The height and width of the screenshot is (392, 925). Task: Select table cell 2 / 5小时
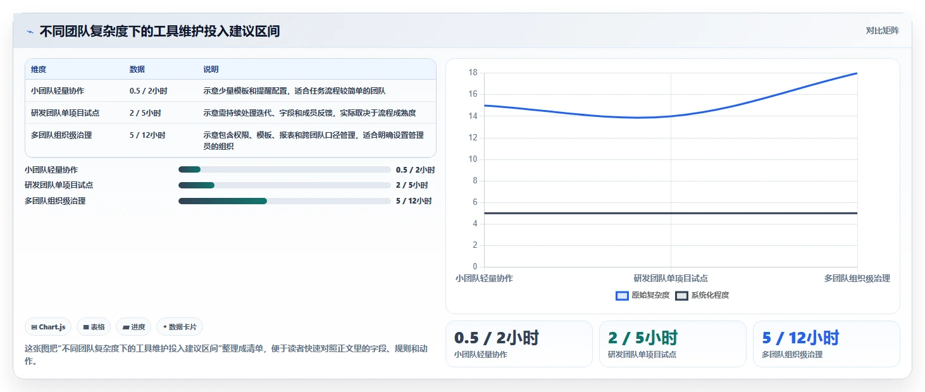[x=145, y=113]
